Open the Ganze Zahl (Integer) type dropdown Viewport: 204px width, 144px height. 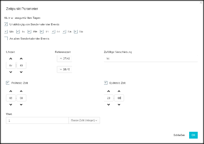[84, 121]
